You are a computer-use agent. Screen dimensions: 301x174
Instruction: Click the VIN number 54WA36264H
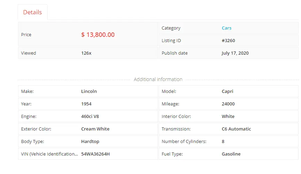[95, 154]
